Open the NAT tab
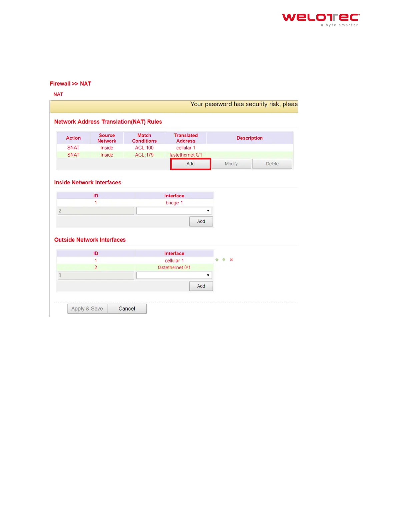408x529 pixels. tap(58, 95)
